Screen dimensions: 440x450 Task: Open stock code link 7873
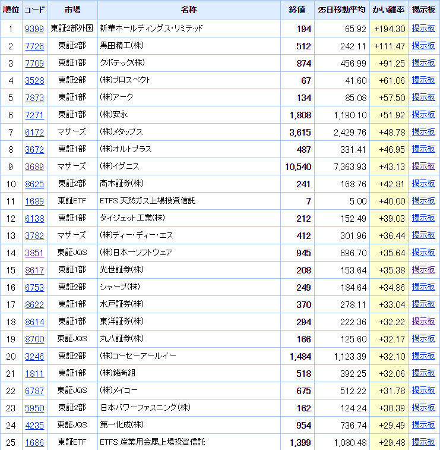(x=34, y=97)
